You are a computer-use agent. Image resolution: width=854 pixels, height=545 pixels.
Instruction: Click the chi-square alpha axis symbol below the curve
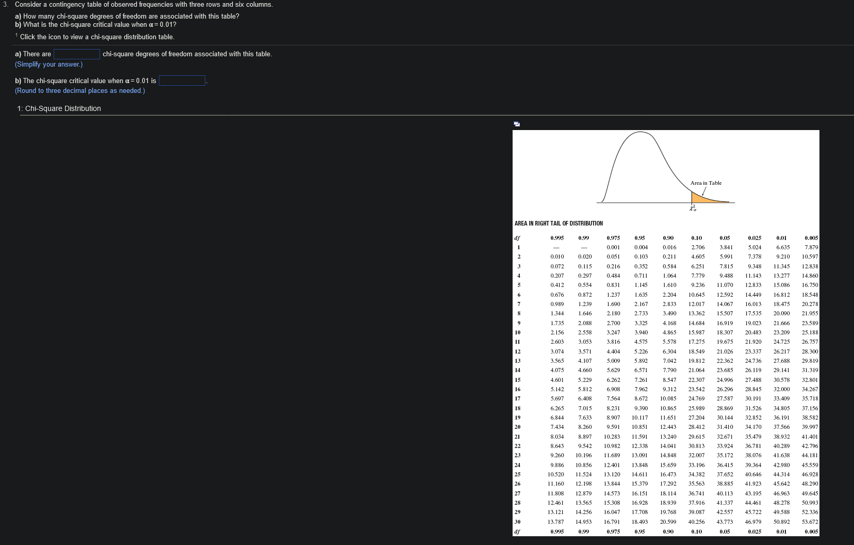click(x=693, y=209)
